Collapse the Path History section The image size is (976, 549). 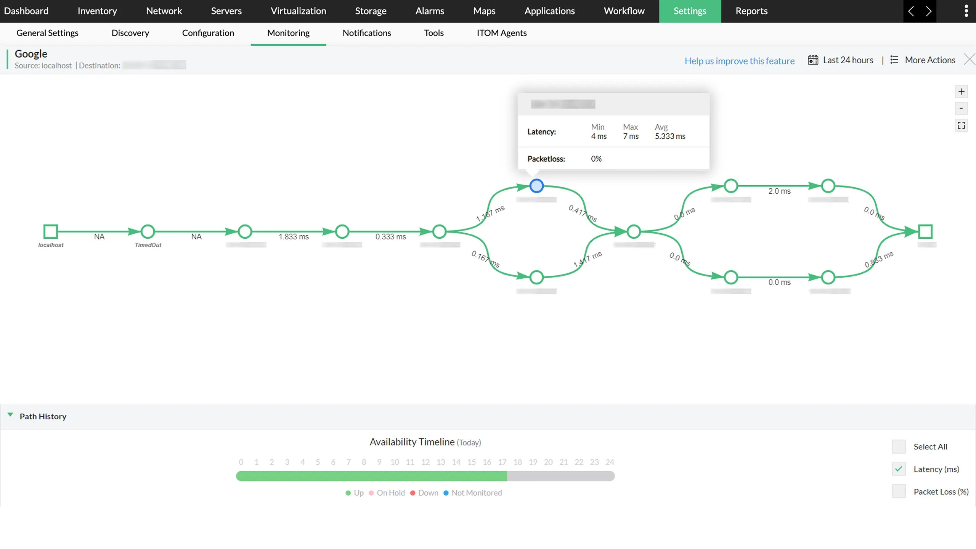[x=10, y=416]
